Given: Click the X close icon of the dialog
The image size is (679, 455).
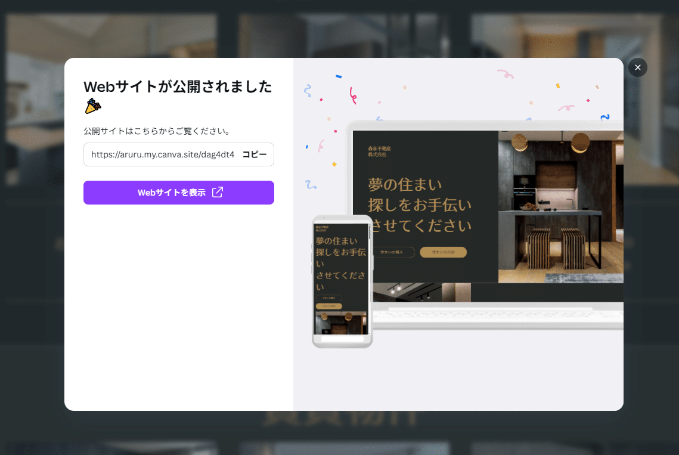Looking at the screenshot, I should click(x=637, y=67).
